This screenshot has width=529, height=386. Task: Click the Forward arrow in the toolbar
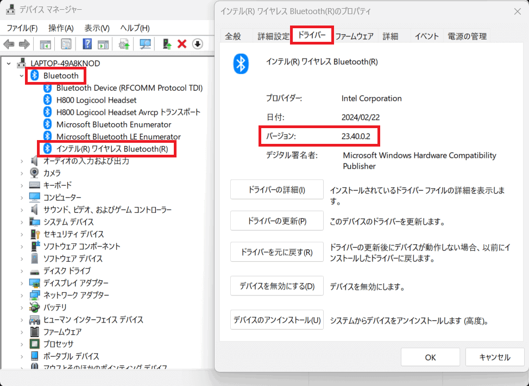24,44
